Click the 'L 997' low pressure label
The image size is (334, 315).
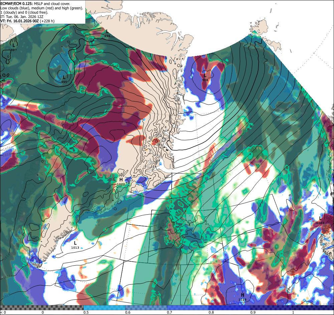[x=14, y=47]
